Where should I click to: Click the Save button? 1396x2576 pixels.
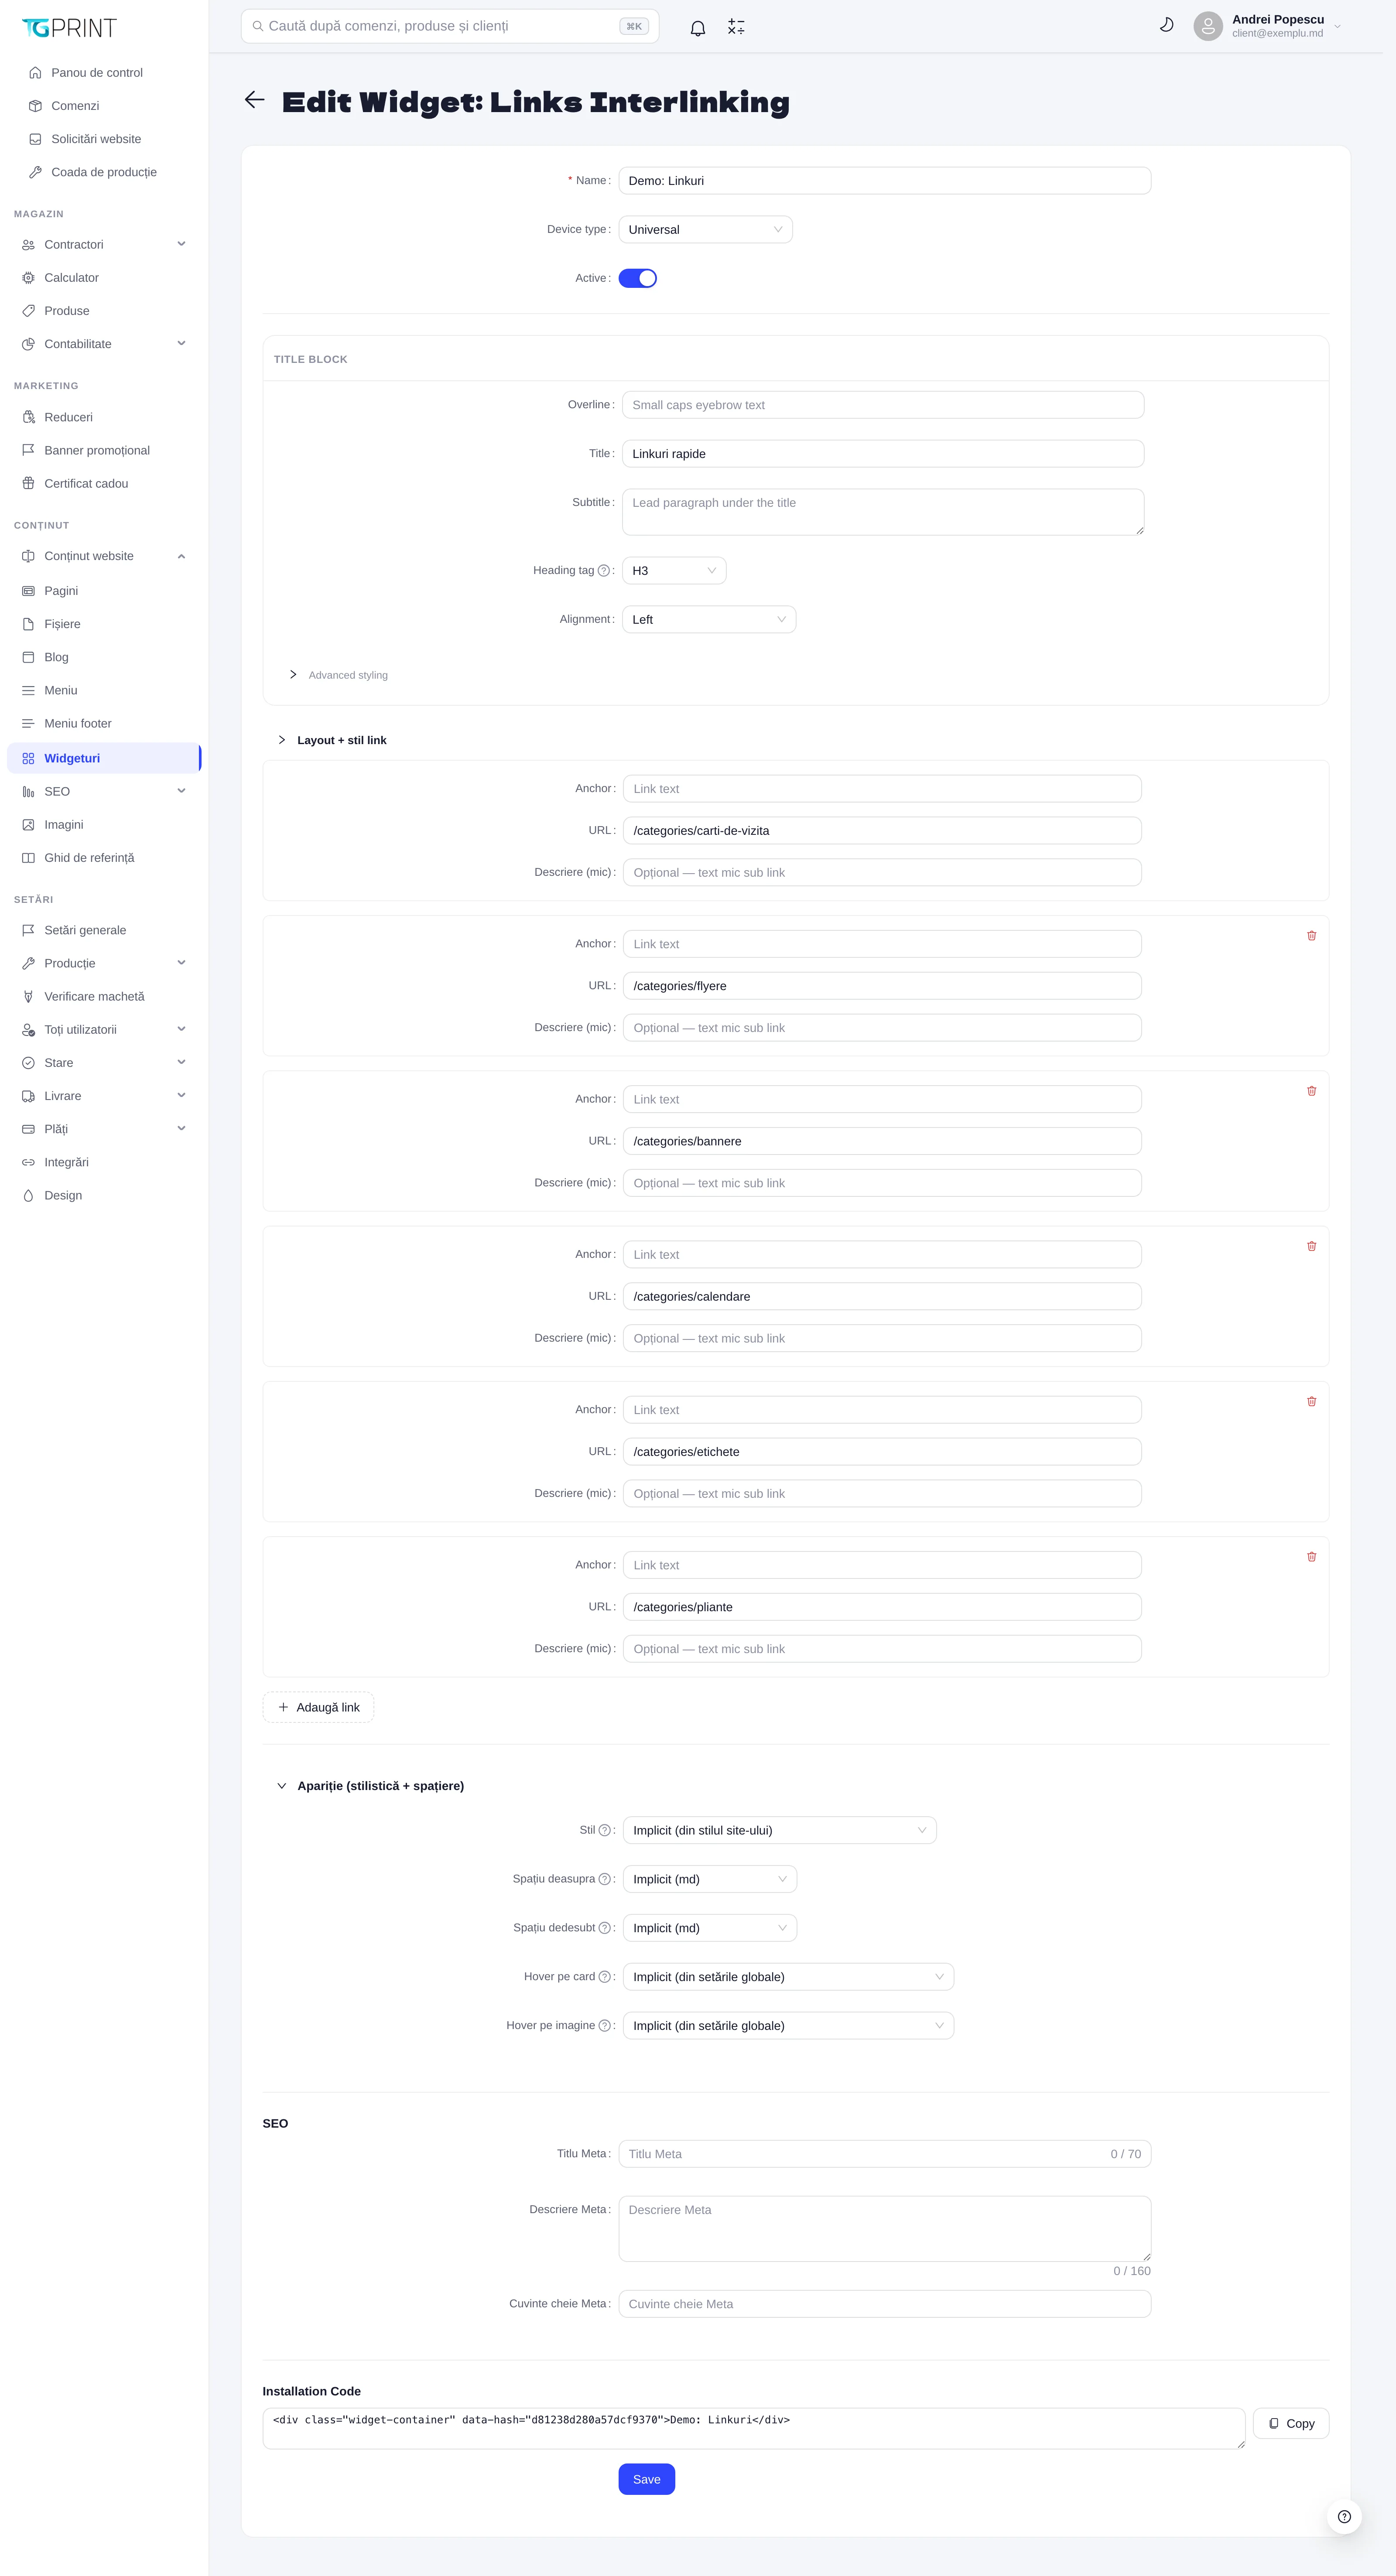point(646,2479)
